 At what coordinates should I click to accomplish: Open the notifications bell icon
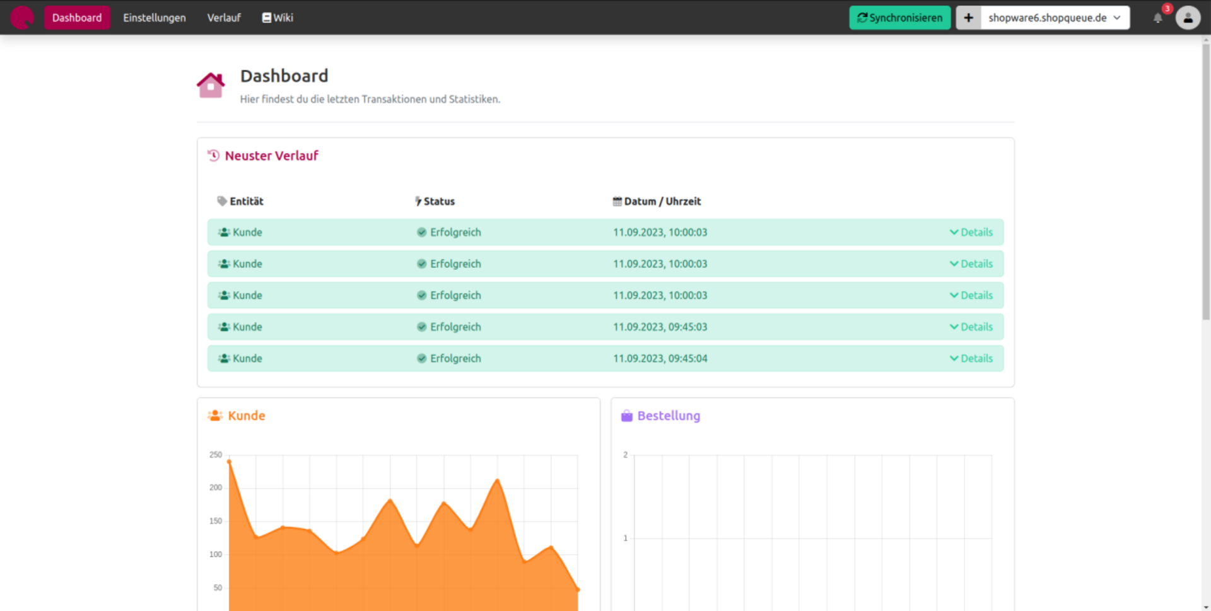coord(1157,18)
